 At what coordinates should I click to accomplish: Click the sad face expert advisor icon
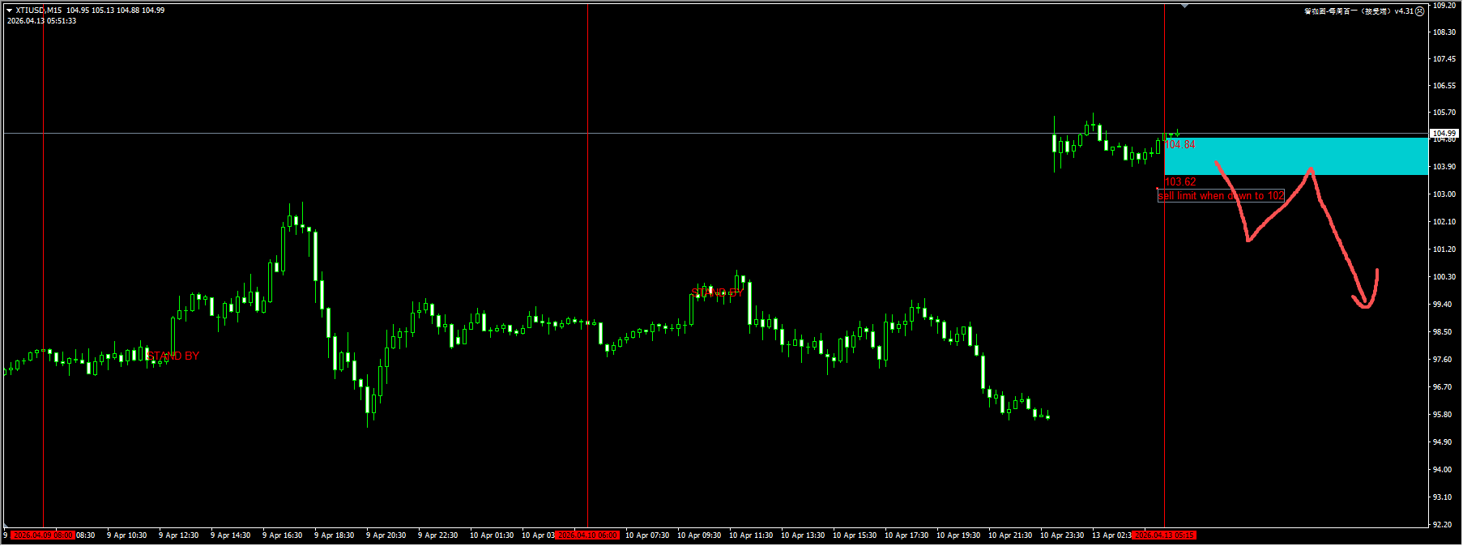point(1419,11)
